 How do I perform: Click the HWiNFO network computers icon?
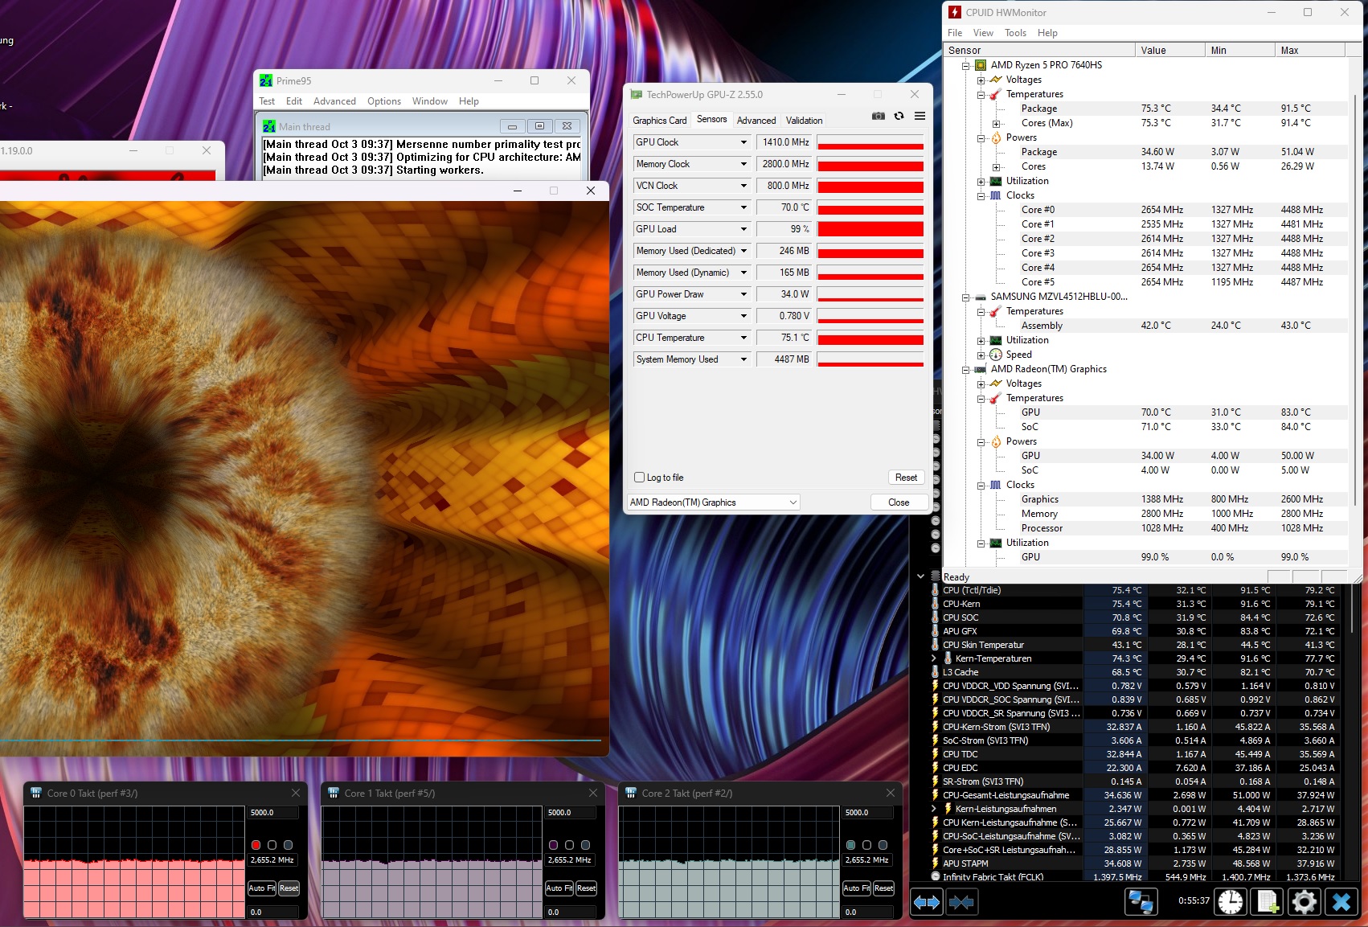point(1140,902)
